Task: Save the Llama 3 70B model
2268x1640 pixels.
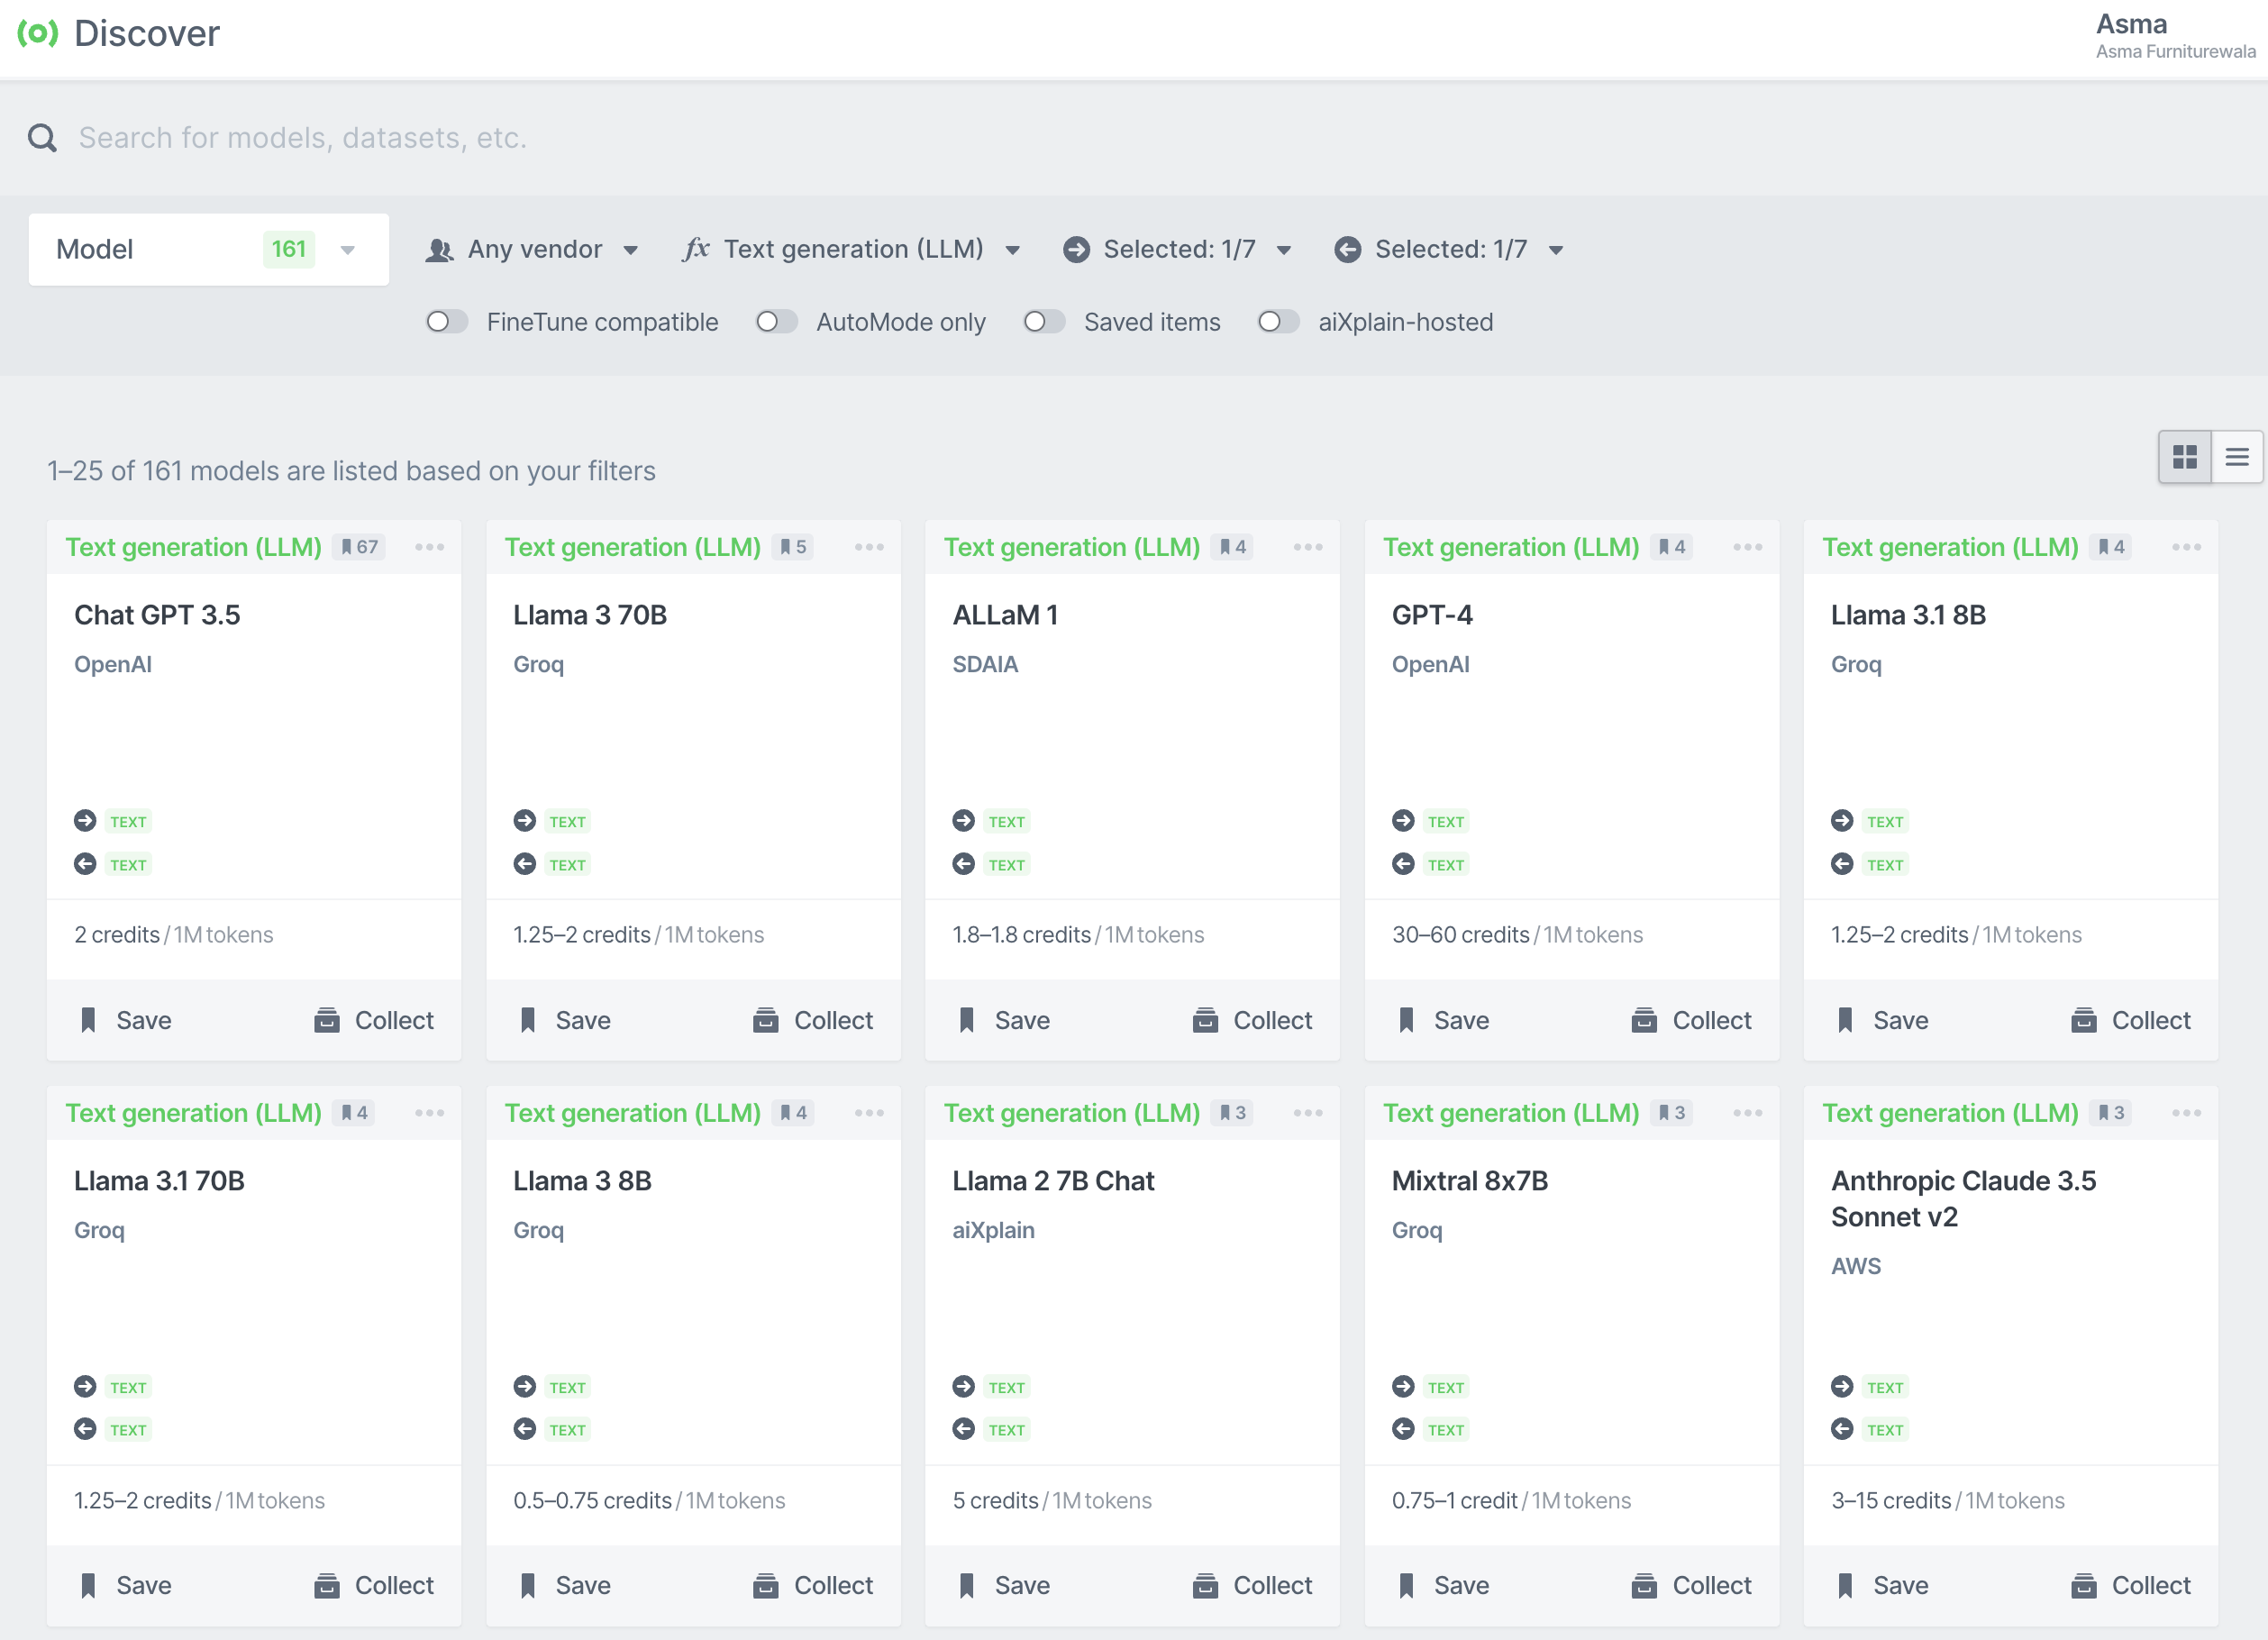Action: coord(565,1020)
